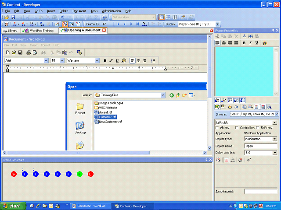Open the Display mode dropdown
This screenshot has width=281, height=210.
click(217, 24)
